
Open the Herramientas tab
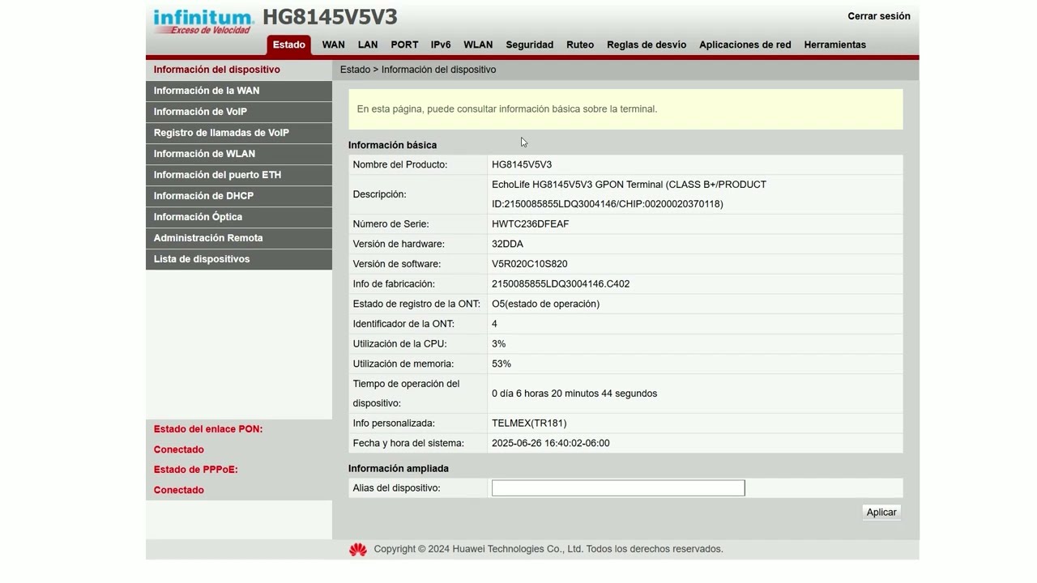835,45
